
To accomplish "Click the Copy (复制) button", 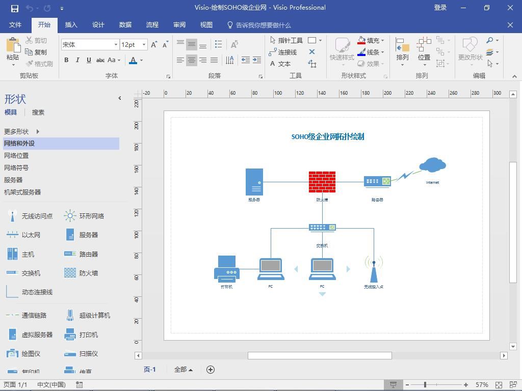I will click(36, 52).
